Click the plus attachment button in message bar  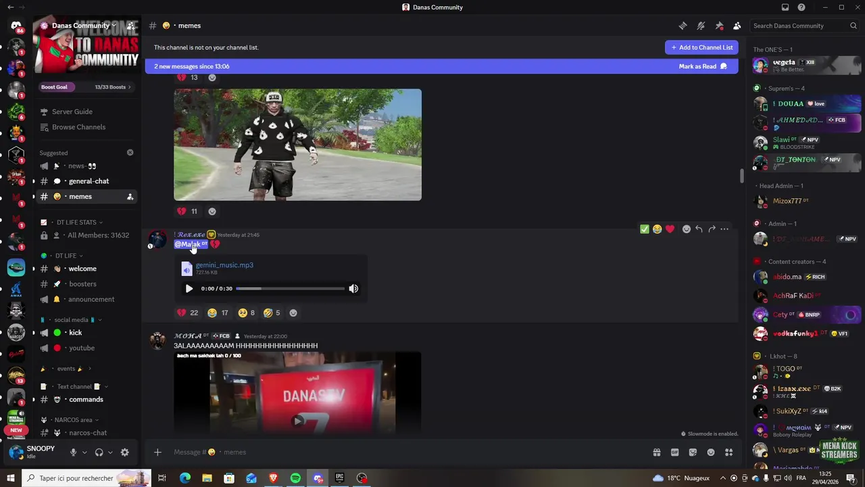tap(157, 452)
